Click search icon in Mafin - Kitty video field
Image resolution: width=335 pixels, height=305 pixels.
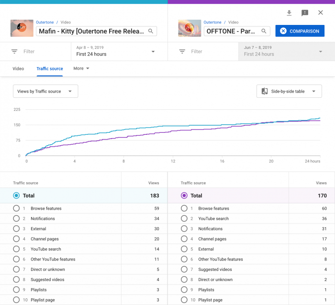coord(151,31)
